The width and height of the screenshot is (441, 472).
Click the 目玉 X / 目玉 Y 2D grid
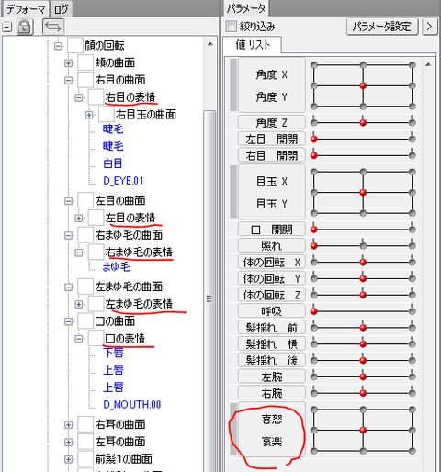[x=363, y=193]
